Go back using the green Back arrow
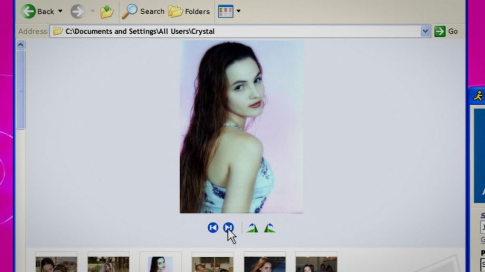 [x=28, y=11]
